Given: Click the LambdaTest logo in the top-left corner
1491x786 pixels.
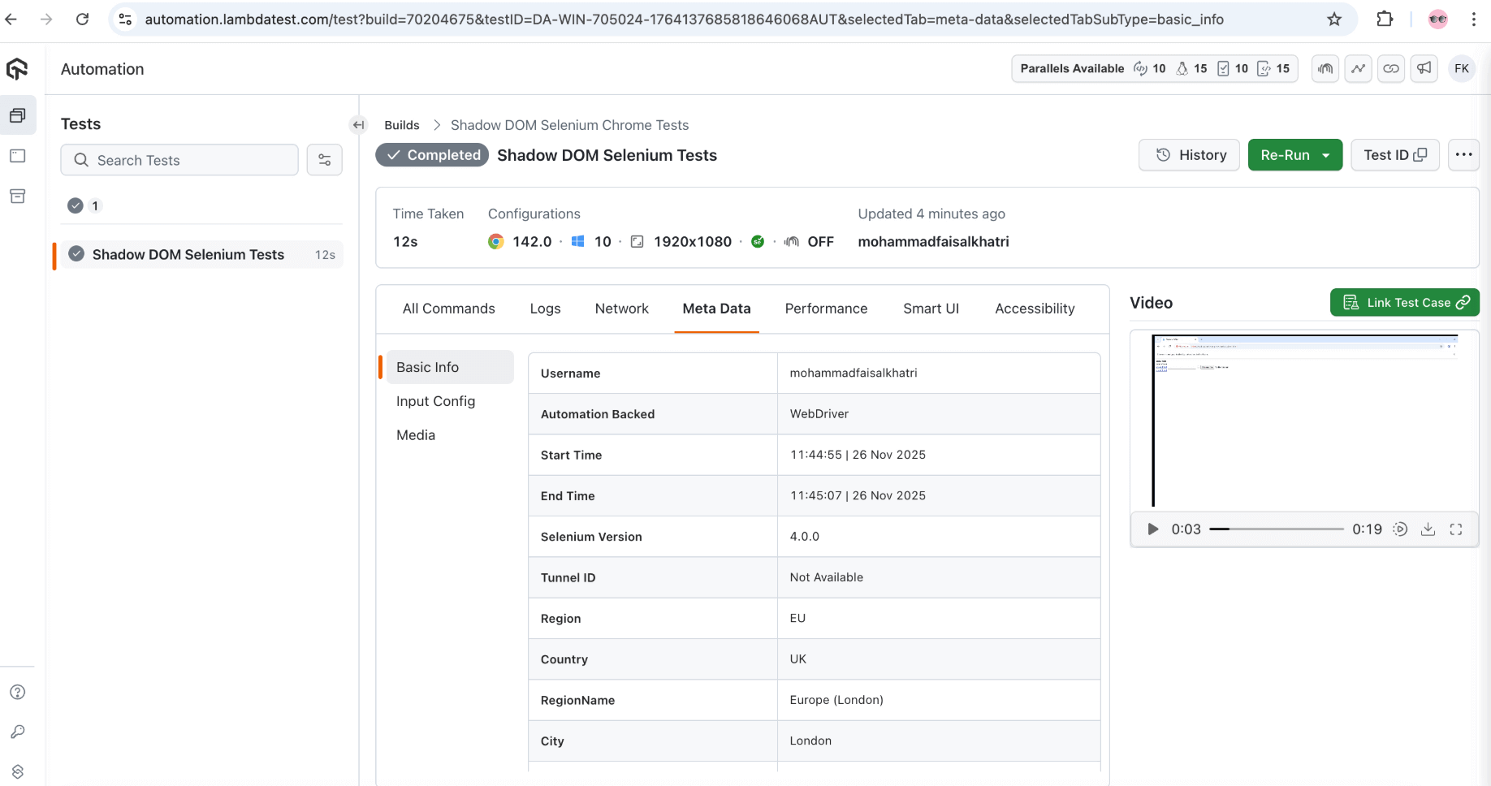Looking at the screenshot, I should pos(18,69).
